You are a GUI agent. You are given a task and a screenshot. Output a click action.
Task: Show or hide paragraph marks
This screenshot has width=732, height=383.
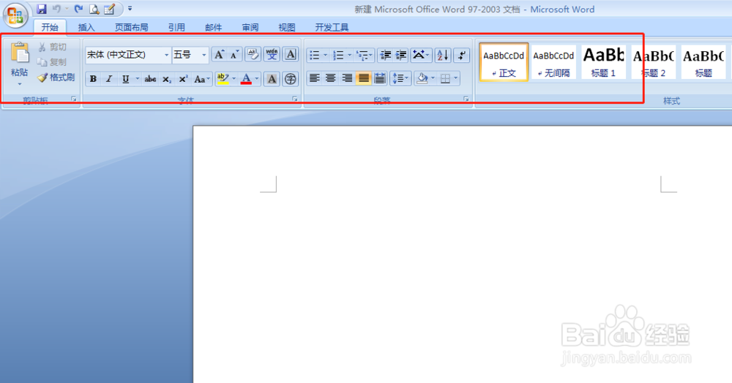[461, 56]
